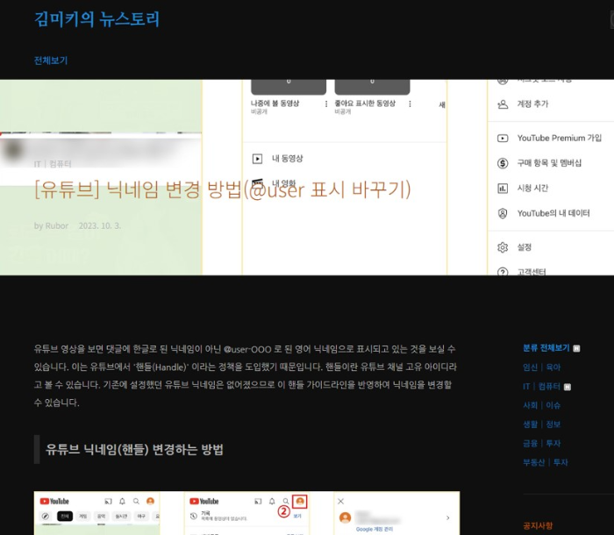
Task: Click the post date 2023. 10. 3.
Action: (x=100, y=225)
